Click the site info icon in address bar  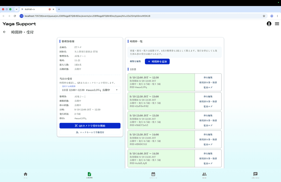tap(22, 16)
